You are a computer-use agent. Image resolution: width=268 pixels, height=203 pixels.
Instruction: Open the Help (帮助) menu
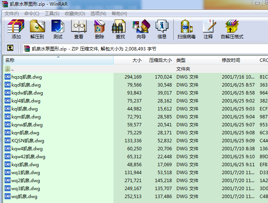coord(119,14)
